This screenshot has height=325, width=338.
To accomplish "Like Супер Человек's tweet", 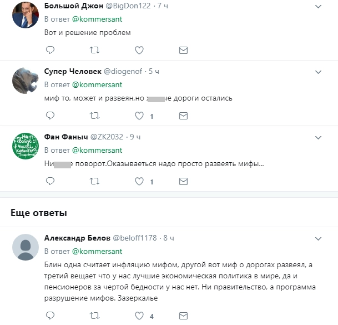I will pyautogui.click(x=139, y=116).
